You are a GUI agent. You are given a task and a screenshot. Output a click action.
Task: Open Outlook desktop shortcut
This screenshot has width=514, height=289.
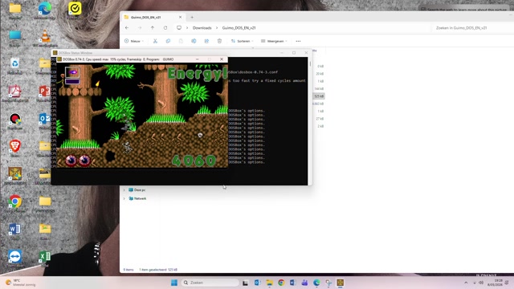coord(45,119)
